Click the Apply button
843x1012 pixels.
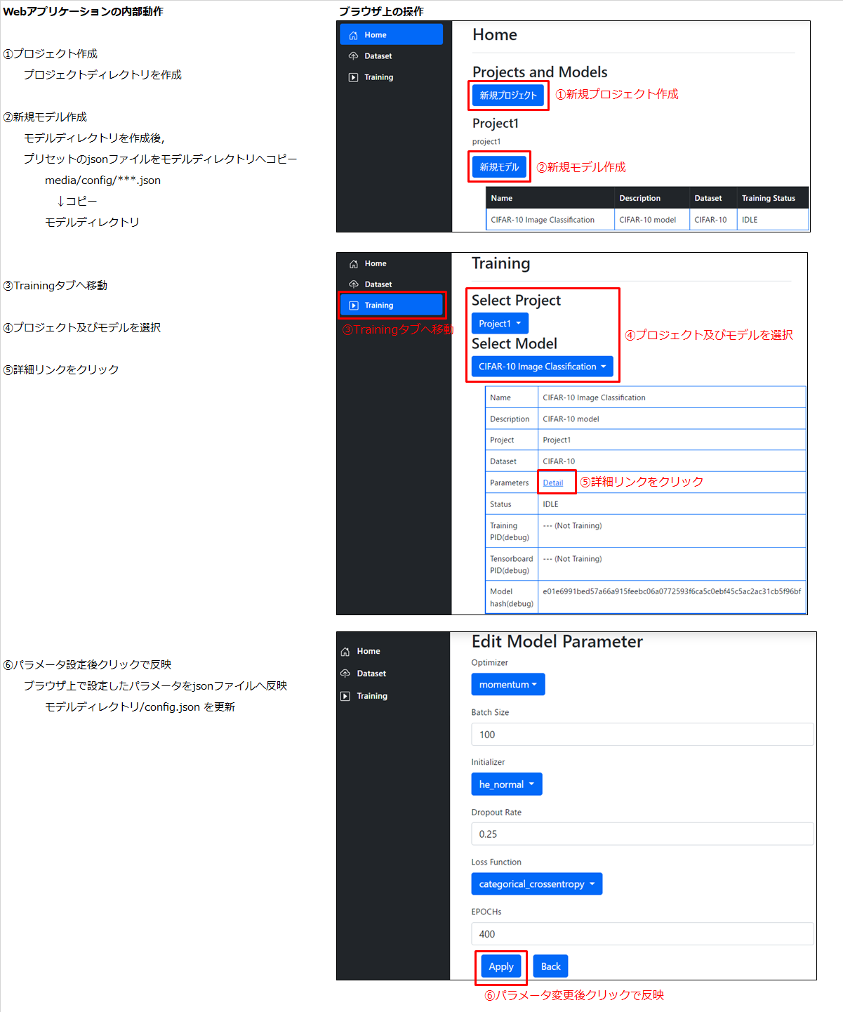(501, 966)
